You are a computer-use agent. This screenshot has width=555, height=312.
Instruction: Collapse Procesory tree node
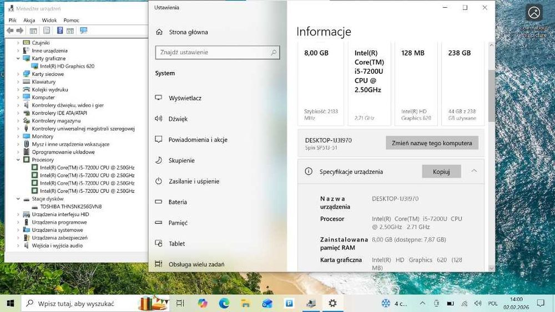(18, 160)
